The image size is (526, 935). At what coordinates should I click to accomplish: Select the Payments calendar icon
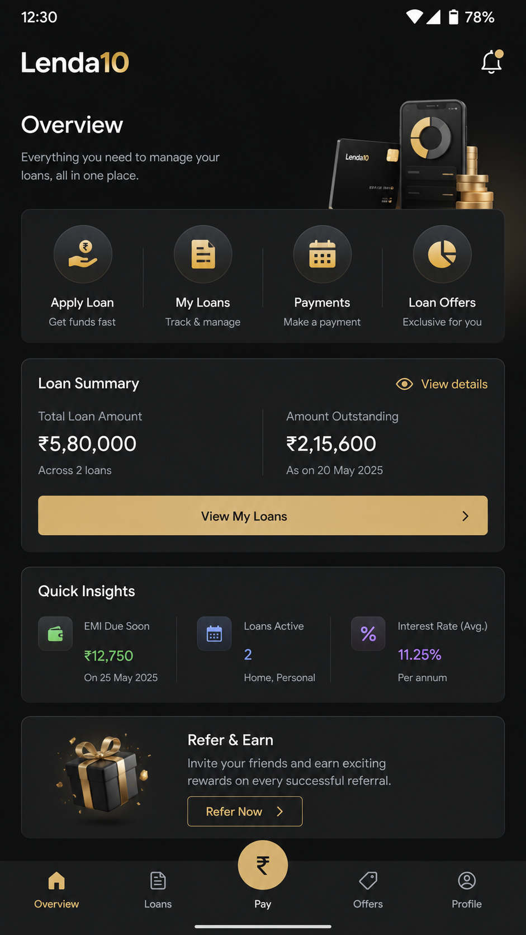pyautogui.click(x=323, y=254)
